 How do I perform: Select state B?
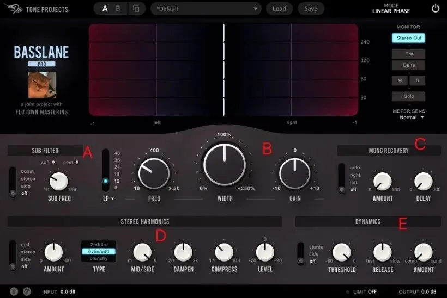[x=117, y=9]
